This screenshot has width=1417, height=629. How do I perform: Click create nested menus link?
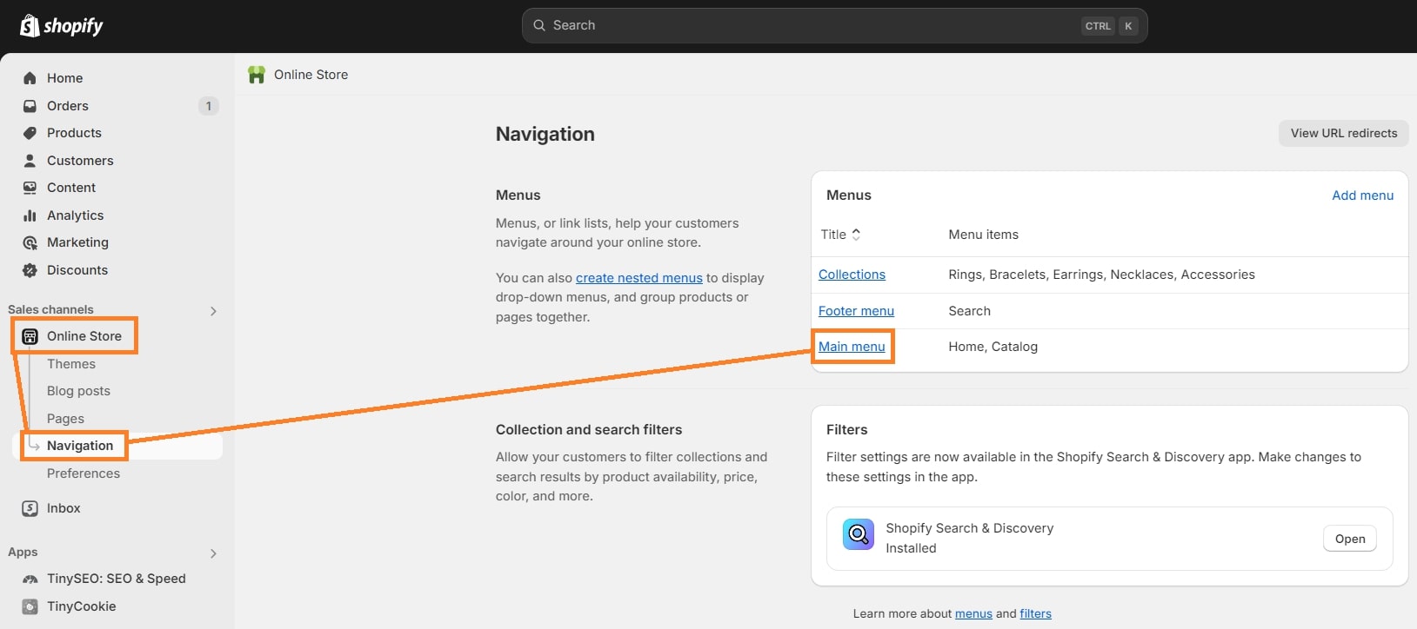coord(639,278)
